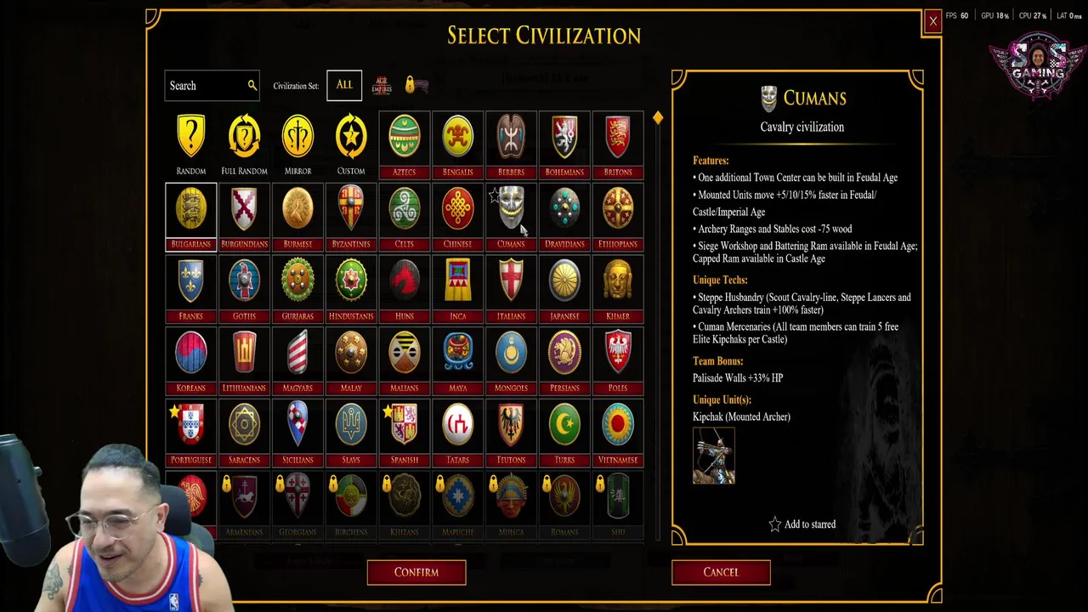This screenshot has width=1088, height=612.
Task: Select the Mirror civilization option
Action: point(297,138)
